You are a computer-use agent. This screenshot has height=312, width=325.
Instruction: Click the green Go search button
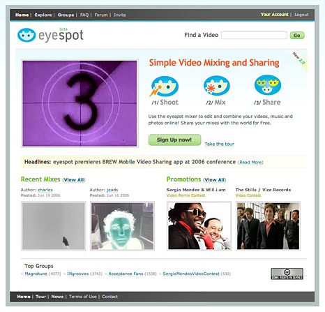[297, 36]
